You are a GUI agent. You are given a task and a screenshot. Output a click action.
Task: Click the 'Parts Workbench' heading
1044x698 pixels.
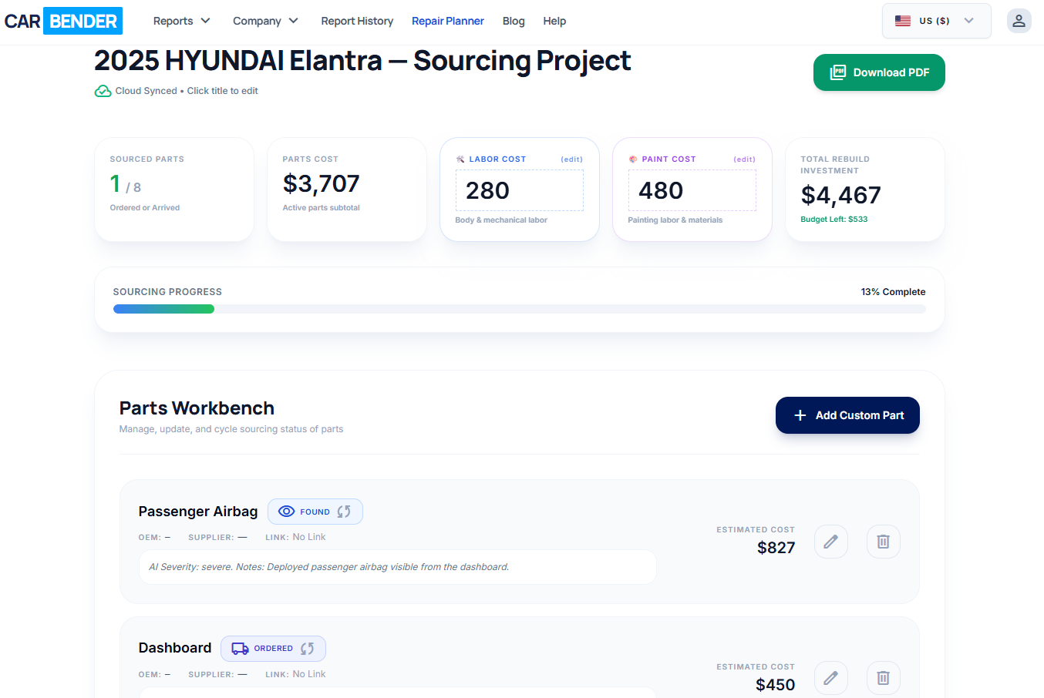coord(197,408)
